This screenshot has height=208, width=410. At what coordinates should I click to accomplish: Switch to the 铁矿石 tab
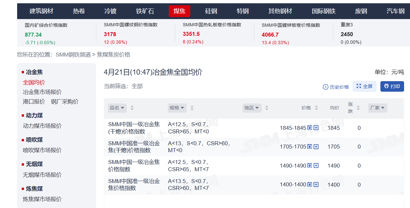pos(145,11)
